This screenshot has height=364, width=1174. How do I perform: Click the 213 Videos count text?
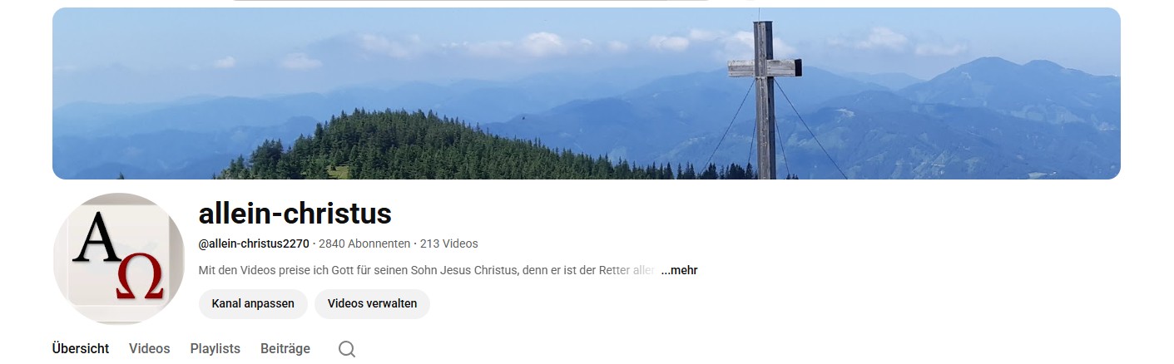[449, 243]
